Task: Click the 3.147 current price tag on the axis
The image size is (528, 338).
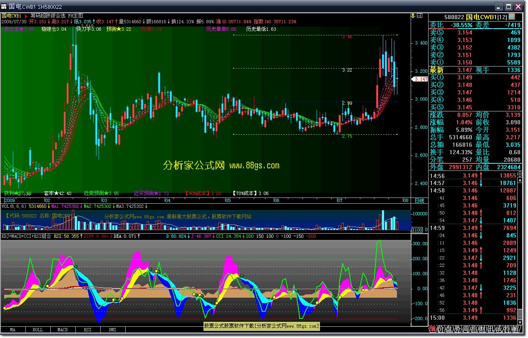Action: point(420,79)
